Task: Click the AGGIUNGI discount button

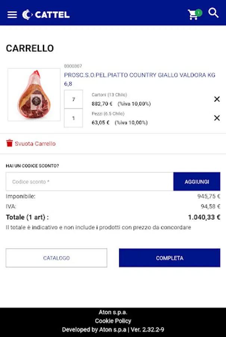Action: coord(197,181)
